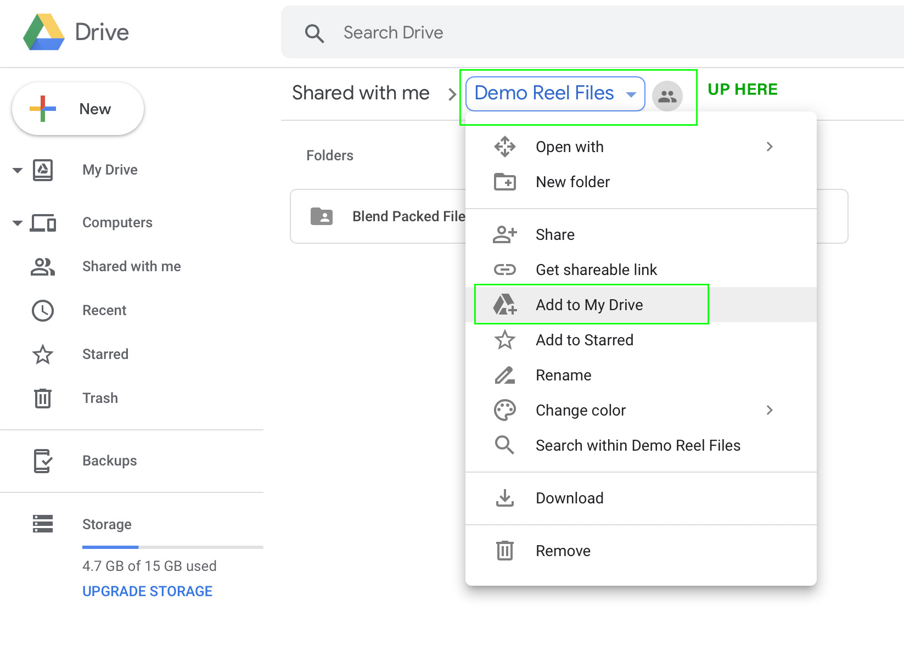Expand the Change color submenu arrow
904x645 pixels.
pyautogui.click(x=770, y=410)
